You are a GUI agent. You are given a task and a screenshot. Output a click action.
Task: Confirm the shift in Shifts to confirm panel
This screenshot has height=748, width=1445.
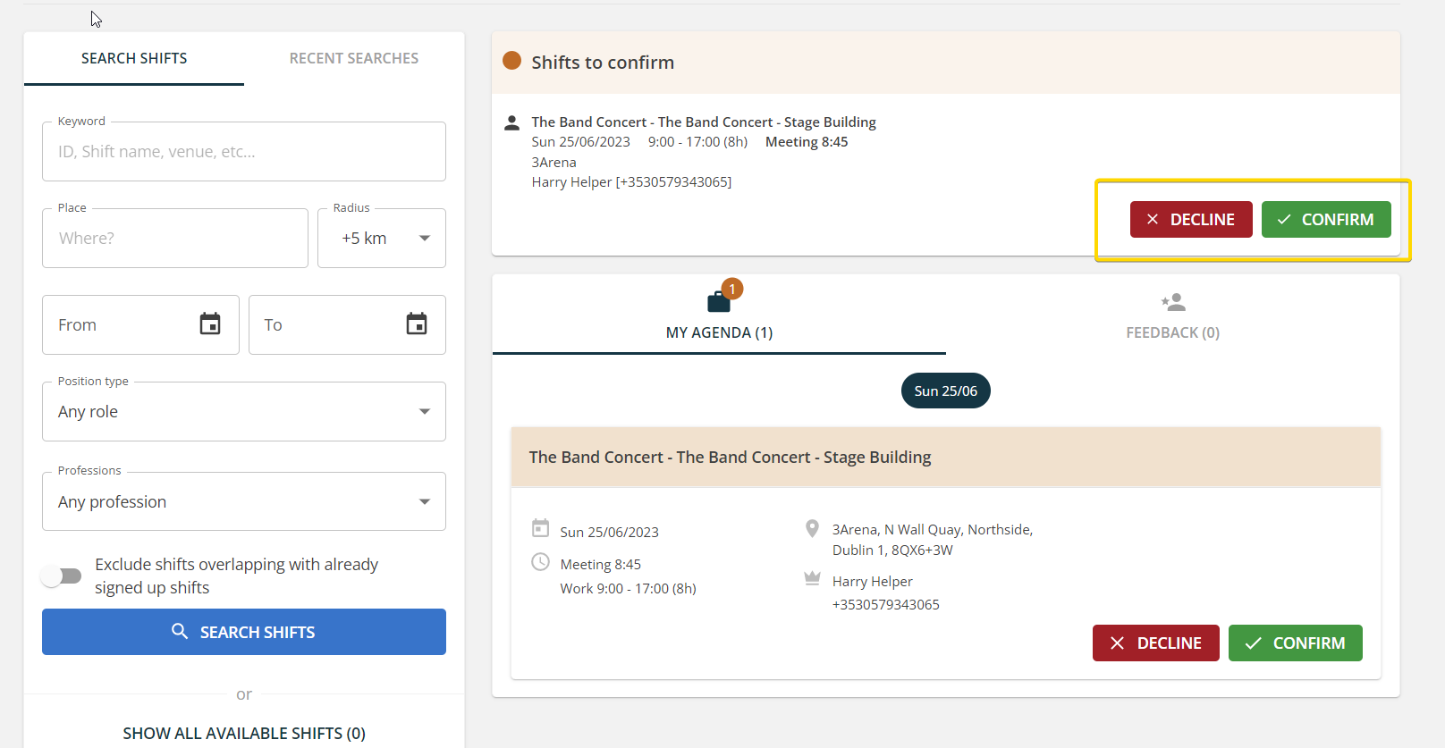tap(1326, 220)
